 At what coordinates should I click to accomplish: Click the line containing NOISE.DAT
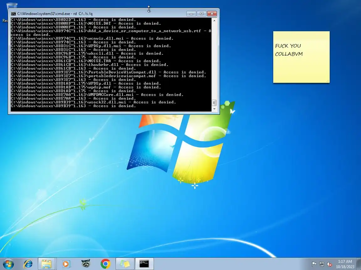pos(86,23)
